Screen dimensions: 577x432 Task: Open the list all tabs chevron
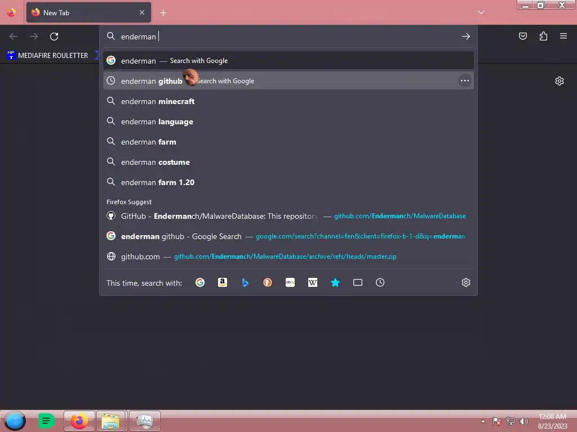(x=481, y=12)
